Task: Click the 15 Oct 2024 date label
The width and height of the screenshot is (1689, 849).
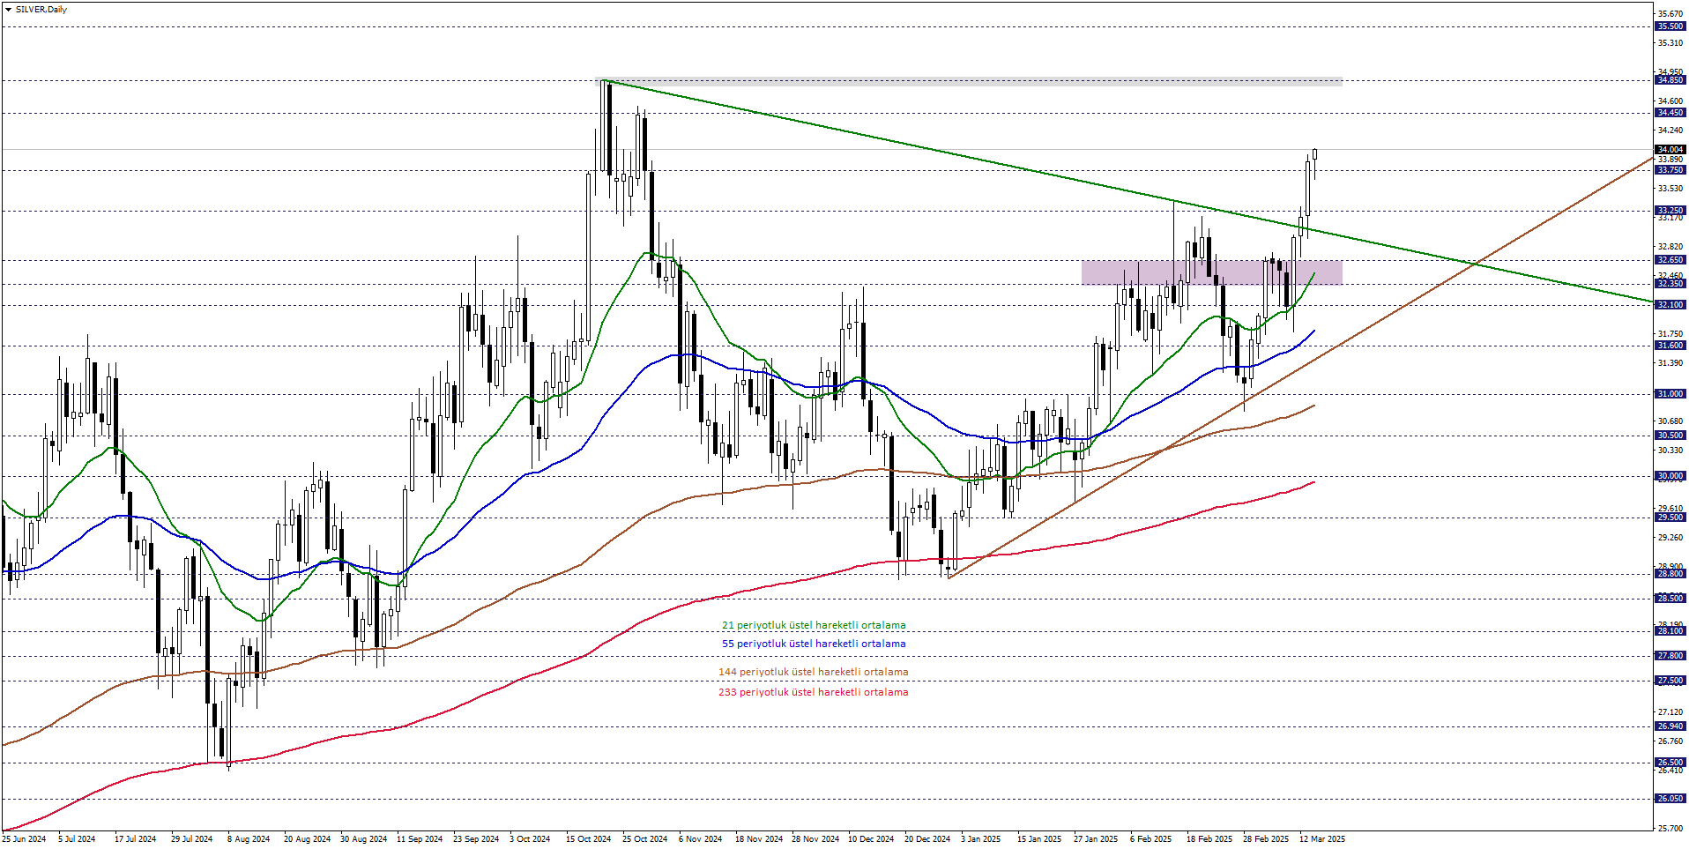Action: (588, 839)
